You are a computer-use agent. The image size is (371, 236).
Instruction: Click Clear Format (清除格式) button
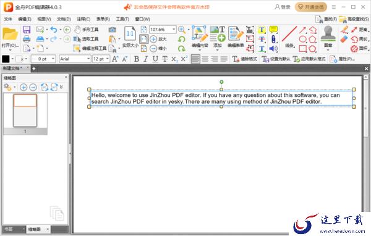[245, 59]
